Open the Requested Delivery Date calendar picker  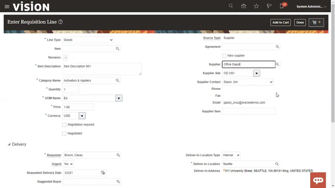pos(103,173)
